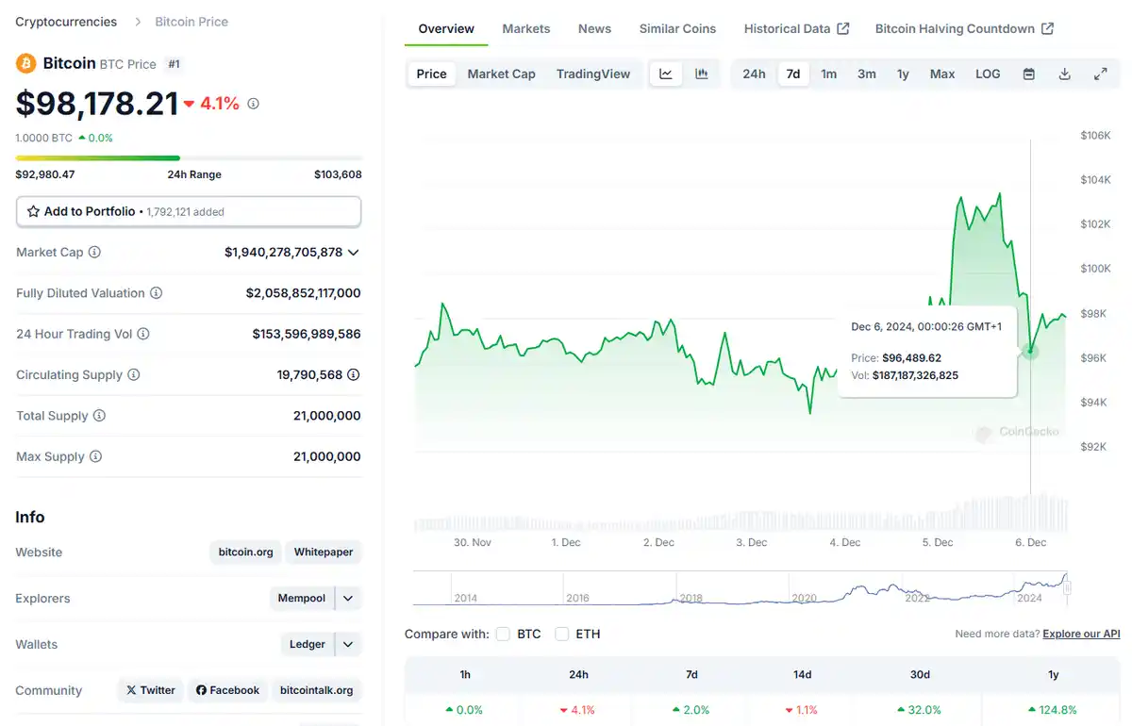Show Total Supply info icon
The height and width of the screenshot is (726, 1132).
pyautogui.click(x=99, y=416)
